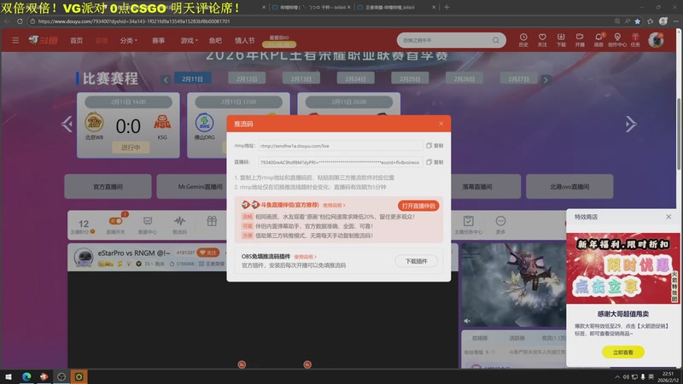This screenshot has width=683, height=384.
Task: Open the 赛事 nav item
Action: tap(158, 40)
